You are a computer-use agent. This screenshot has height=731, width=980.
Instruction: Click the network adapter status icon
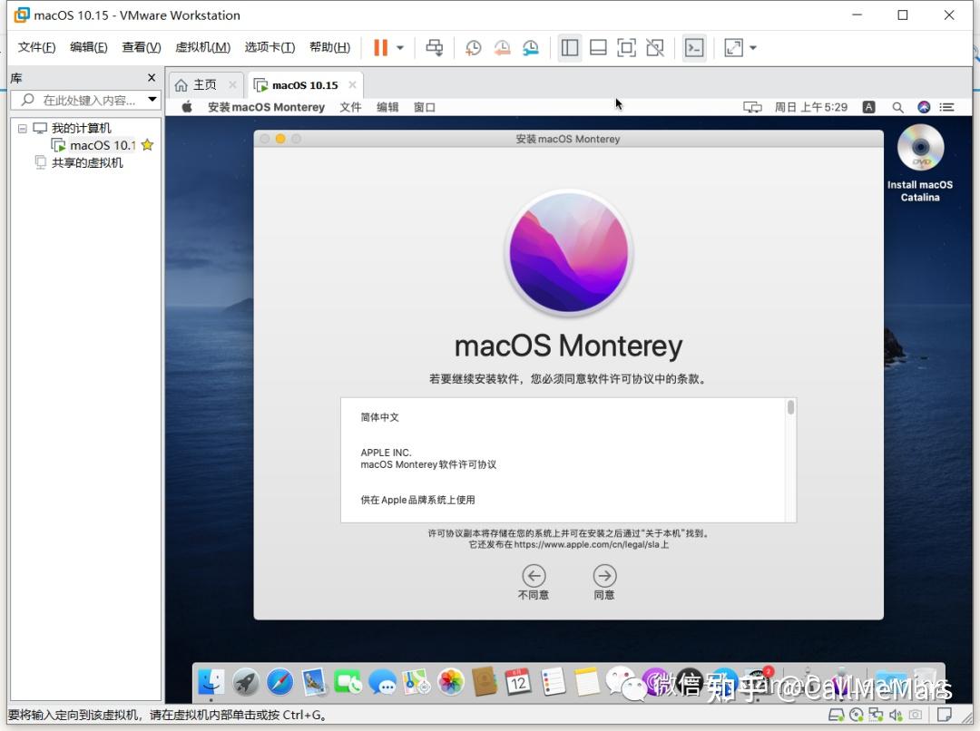[876, 714]
